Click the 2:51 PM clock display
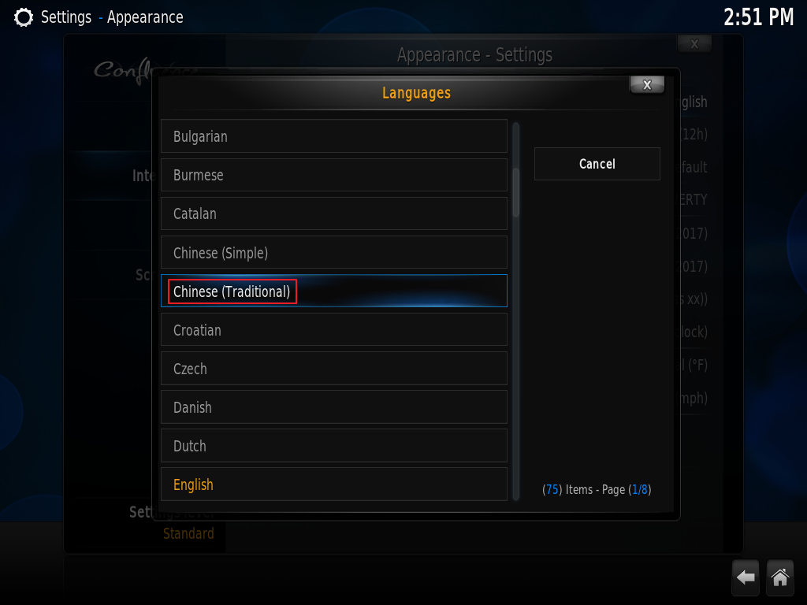Viewport: 807px width, 605px height. pos(759,17)
